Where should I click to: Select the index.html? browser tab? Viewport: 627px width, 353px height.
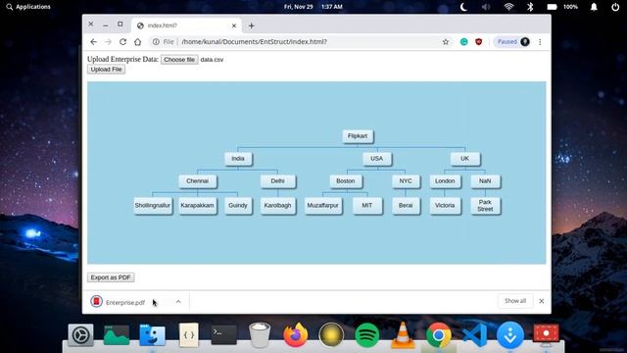click(x=186, y=25)
